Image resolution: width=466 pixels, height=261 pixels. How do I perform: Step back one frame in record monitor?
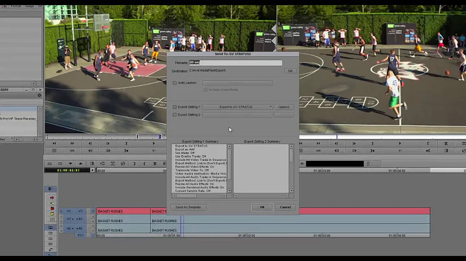coord(336,143)
